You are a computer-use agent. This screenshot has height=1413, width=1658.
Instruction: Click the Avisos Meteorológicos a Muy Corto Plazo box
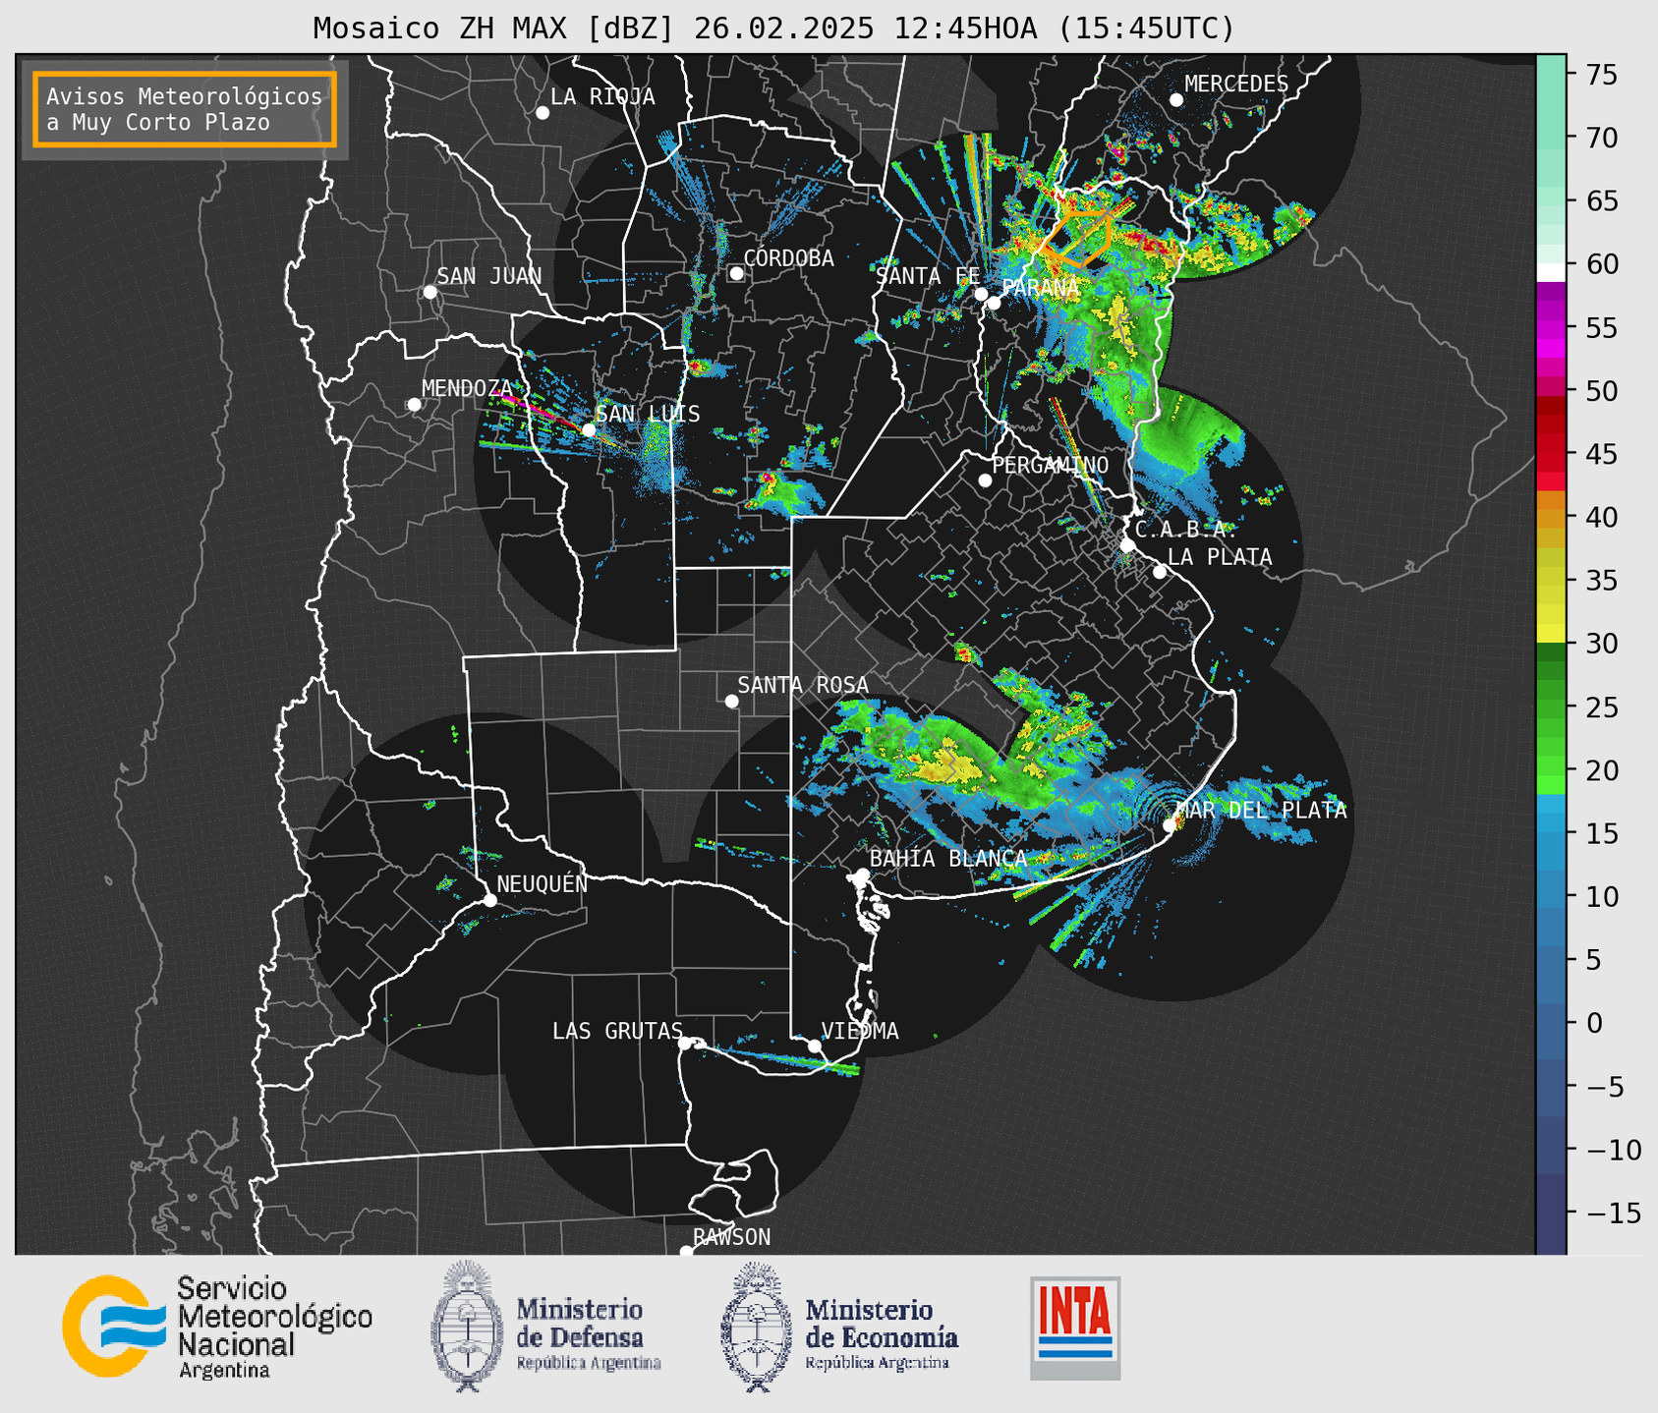click(x=185, y=109)
